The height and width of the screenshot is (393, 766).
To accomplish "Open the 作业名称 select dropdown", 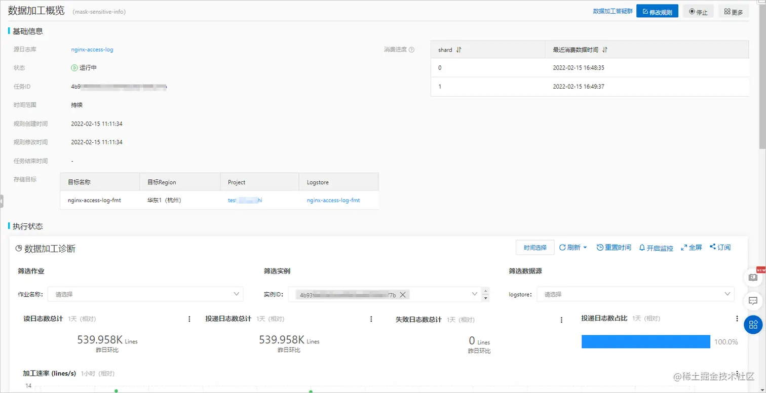I will pos(146,294).
